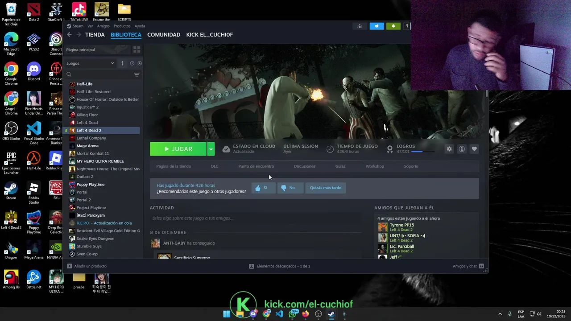Open the Steam menu
This screenshot has height=321, width=571.
[x=78, y=26]
